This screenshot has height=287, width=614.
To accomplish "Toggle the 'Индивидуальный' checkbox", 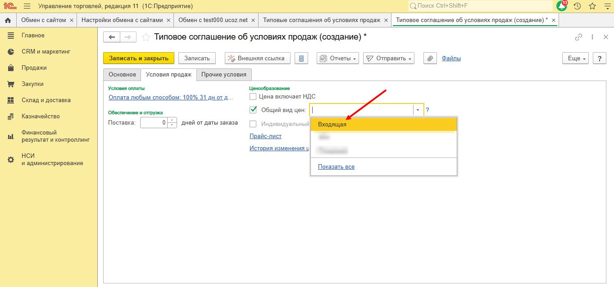I will pyautogui.click(x=253, y=124).
